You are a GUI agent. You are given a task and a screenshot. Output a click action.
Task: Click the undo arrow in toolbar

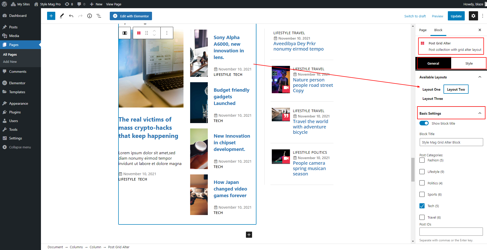click(71, 16)
